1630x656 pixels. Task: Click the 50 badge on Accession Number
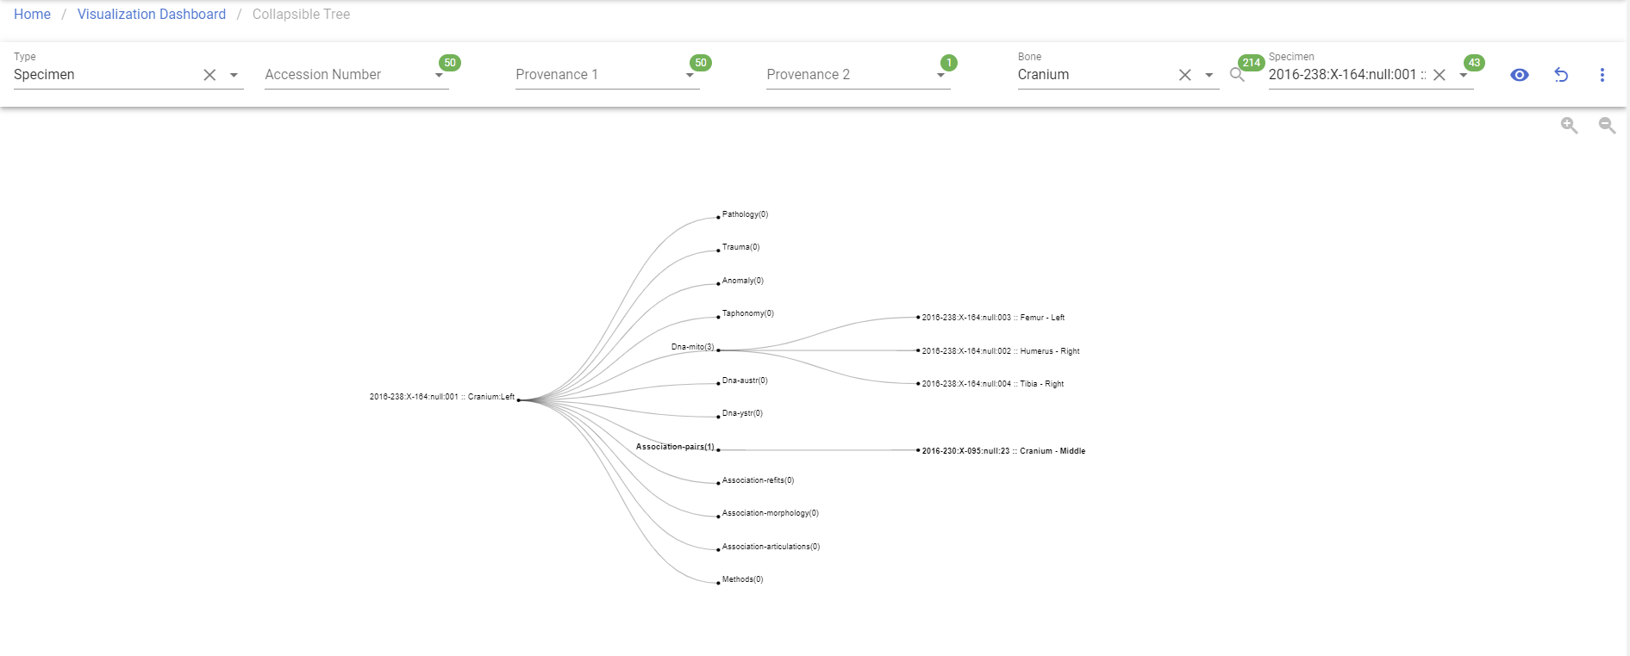pos(450,63)
